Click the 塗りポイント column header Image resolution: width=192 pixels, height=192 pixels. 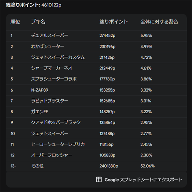pyautogui.click(x=114, y=22)
